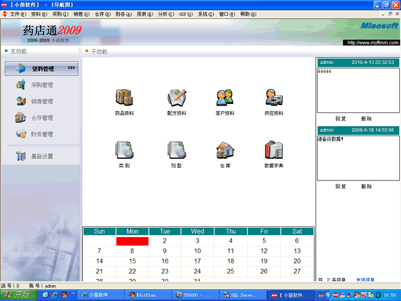
Task: Select 仓存管理 inventory management
Action: (42, 118)
